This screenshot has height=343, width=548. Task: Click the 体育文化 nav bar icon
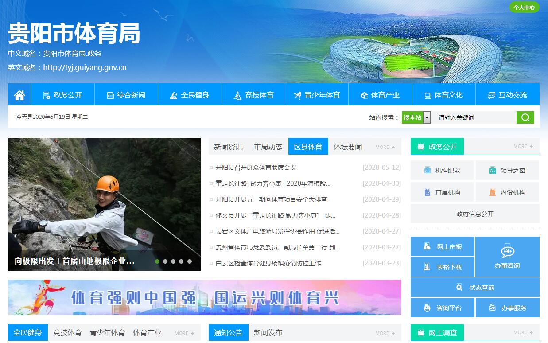point(428,95)
